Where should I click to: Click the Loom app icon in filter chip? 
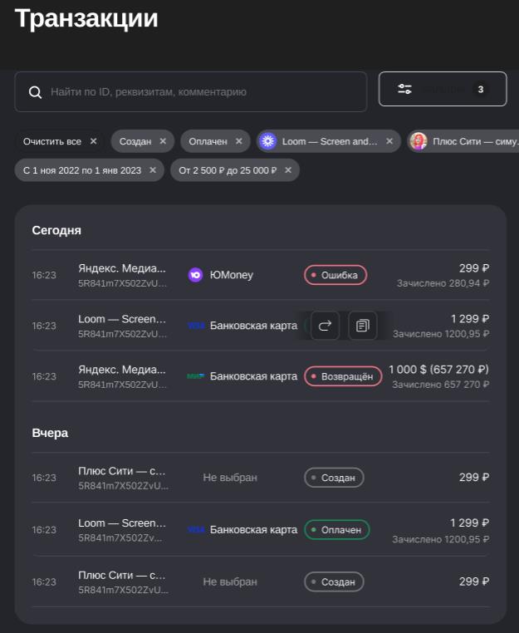coord(267,141)
